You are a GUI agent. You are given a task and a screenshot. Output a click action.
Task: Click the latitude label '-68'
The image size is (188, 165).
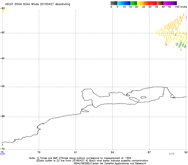pos(2,116)
